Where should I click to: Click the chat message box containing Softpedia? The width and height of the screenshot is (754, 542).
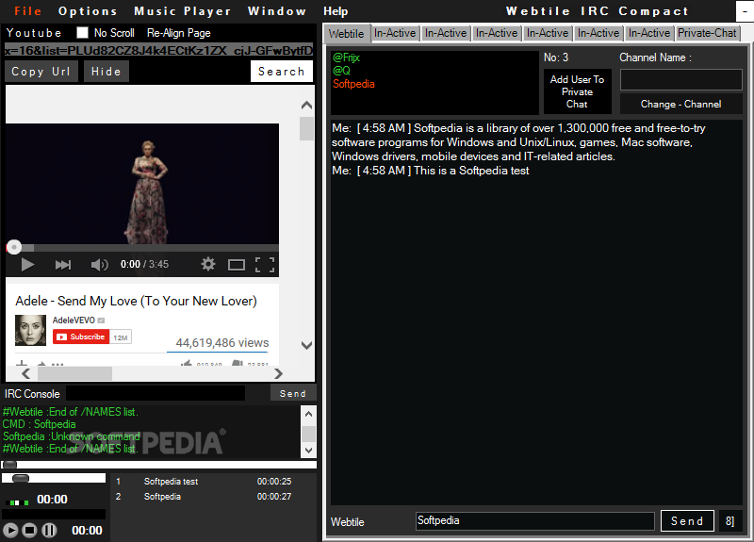coord(534,521)
